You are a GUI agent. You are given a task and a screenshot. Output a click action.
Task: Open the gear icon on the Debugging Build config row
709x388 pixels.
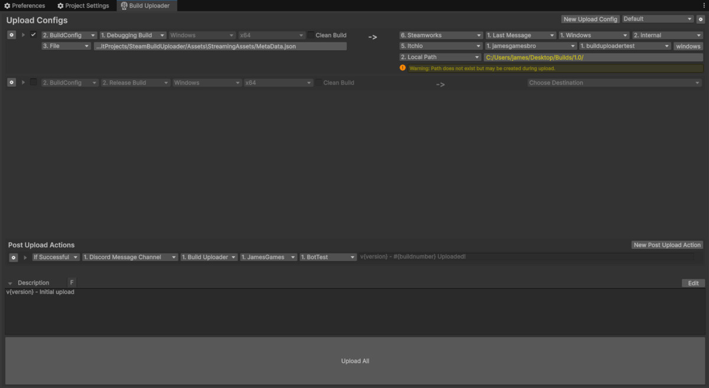pyautogui.click(x=11, y=34)
